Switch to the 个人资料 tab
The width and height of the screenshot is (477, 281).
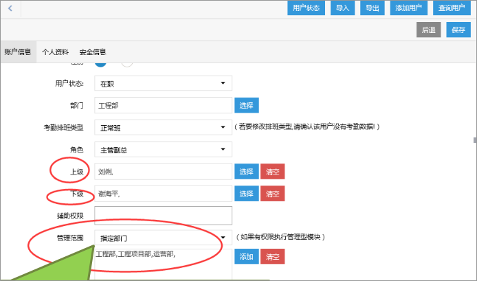click(55, 52)
